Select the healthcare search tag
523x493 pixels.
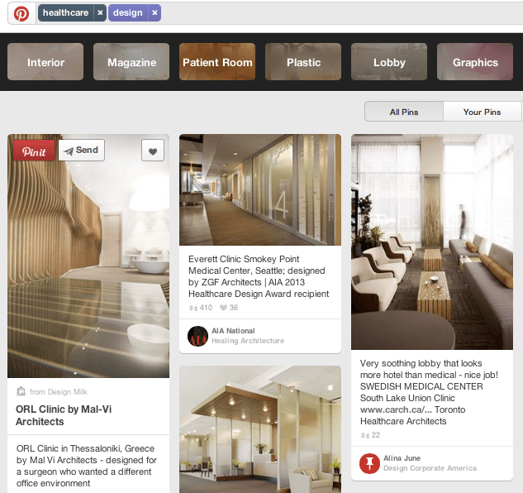tap(66, 12)
